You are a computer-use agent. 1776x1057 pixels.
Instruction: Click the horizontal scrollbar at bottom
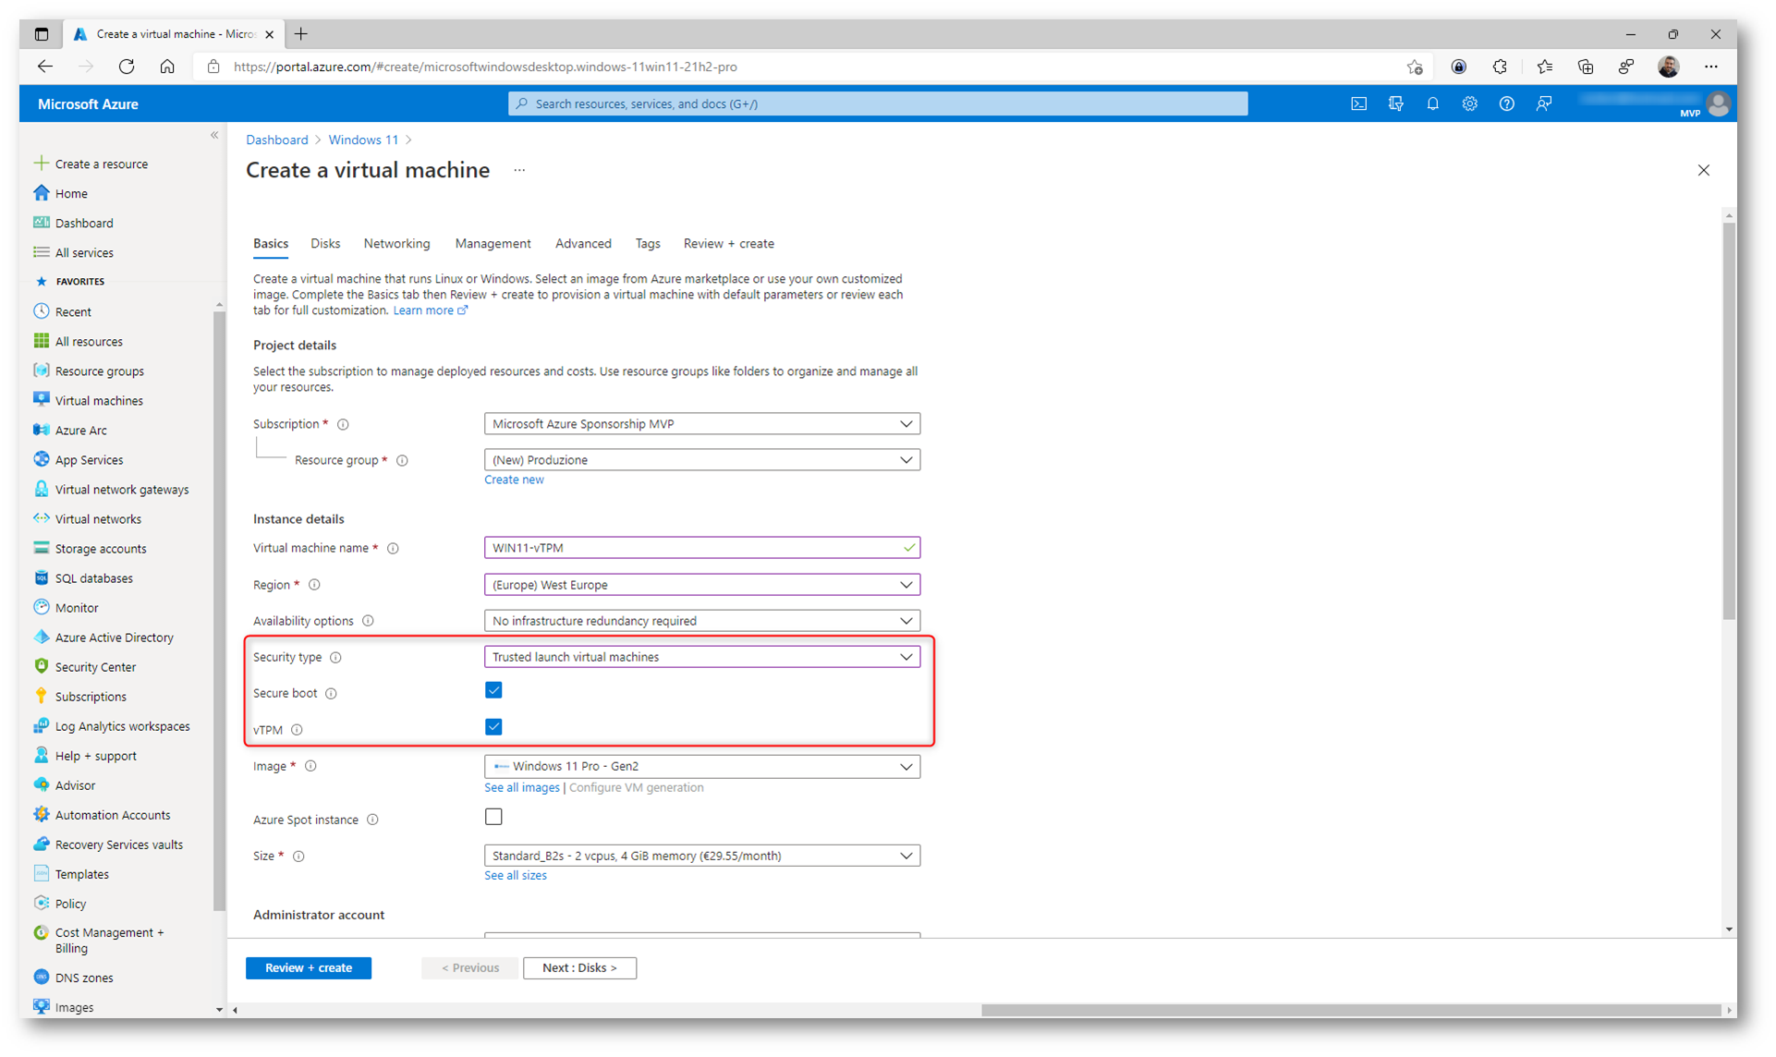(x=1349, y=1010)
